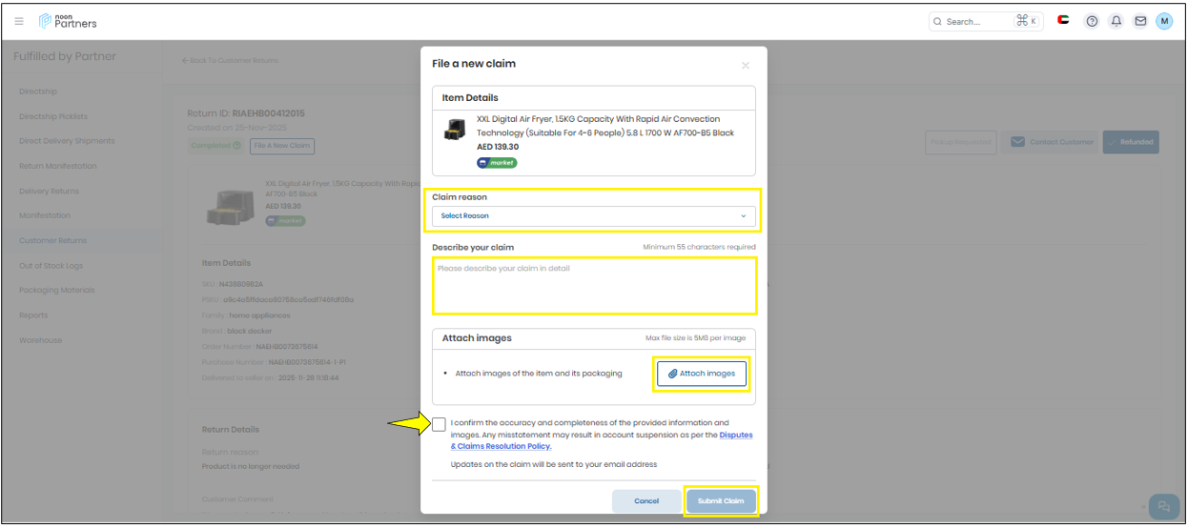
Task: Go to Directship Picklists in sidebar
Action: click(x=53, y=116)
